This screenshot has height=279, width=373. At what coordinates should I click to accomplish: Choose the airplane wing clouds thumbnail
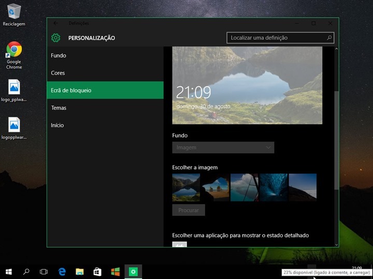[x=245, y=188]
